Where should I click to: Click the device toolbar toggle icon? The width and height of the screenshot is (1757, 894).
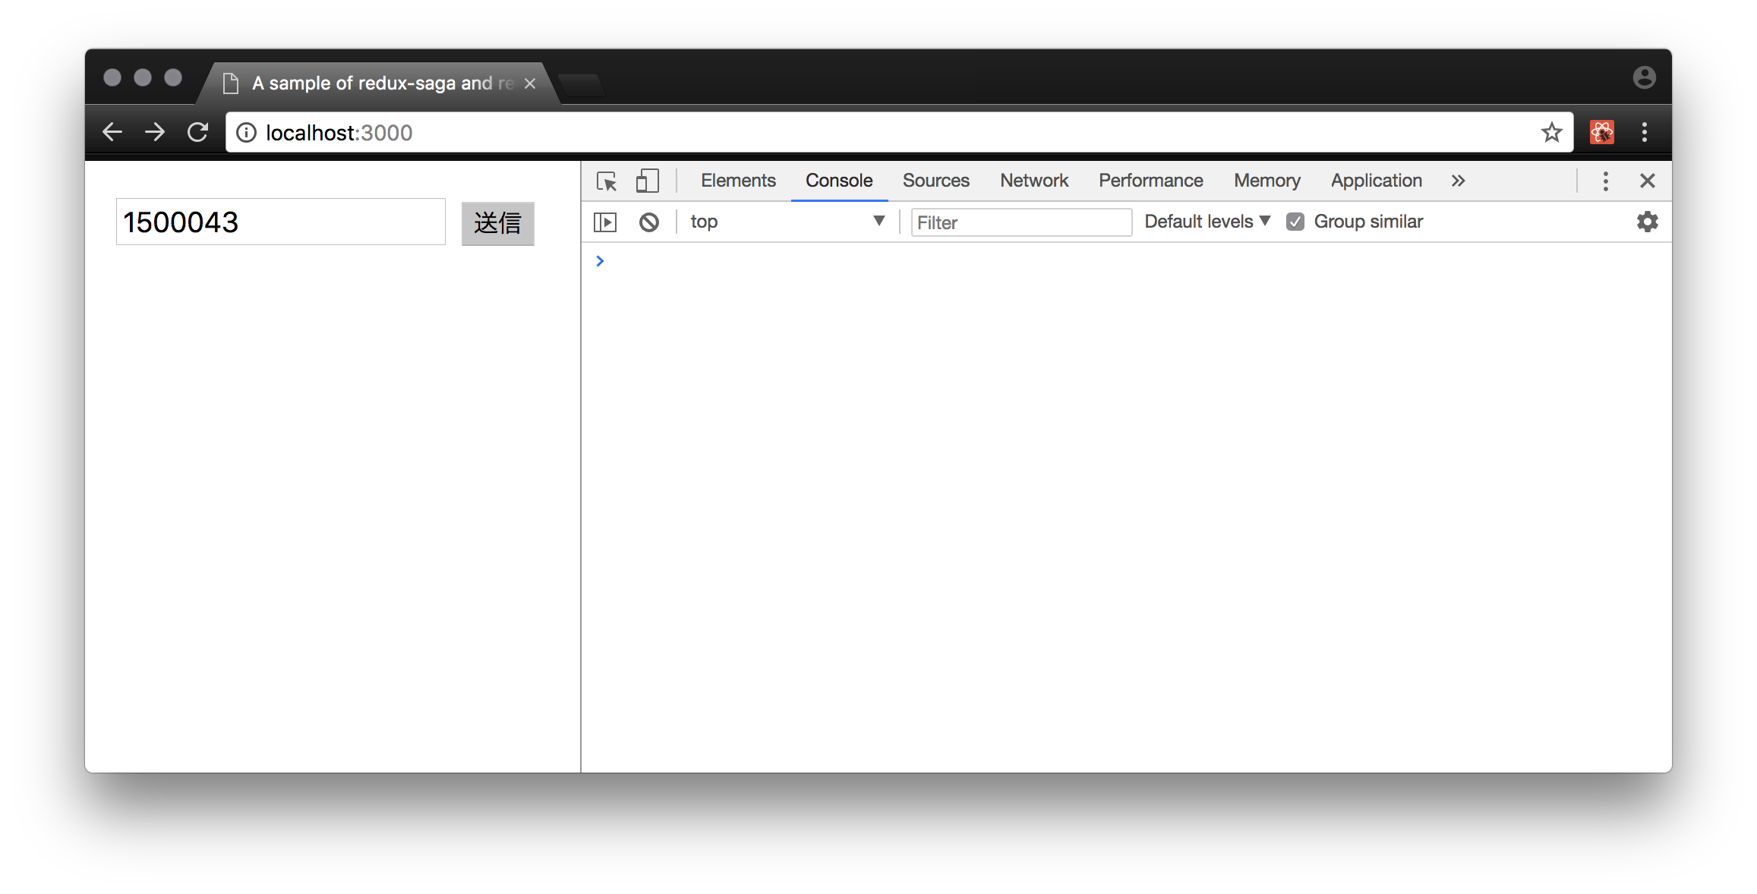(648, 179)
